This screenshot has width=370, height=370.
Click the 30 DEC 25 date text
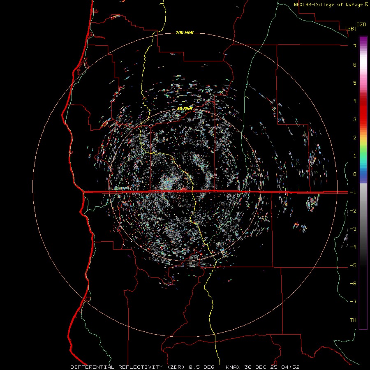(261, 367)
